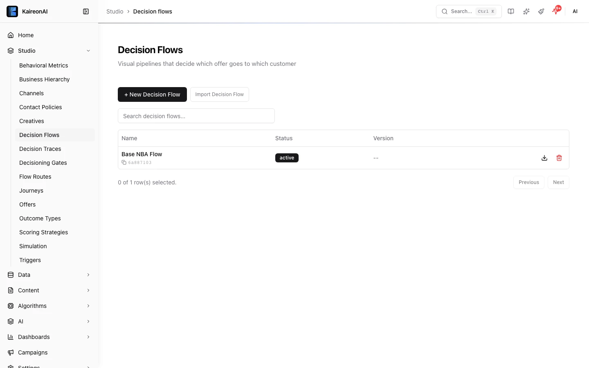
Task: Navigate to Creatives
Action: pyautogui.click(x=55, y=121)
